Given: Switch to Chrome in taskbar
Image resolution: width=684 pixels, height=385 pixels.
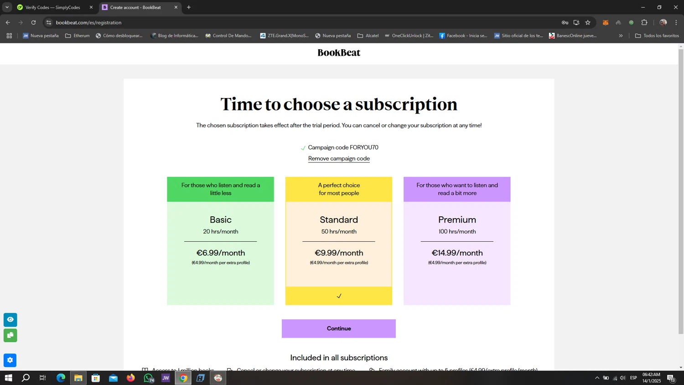Looking at the screenshot, I should click(183, 378).
